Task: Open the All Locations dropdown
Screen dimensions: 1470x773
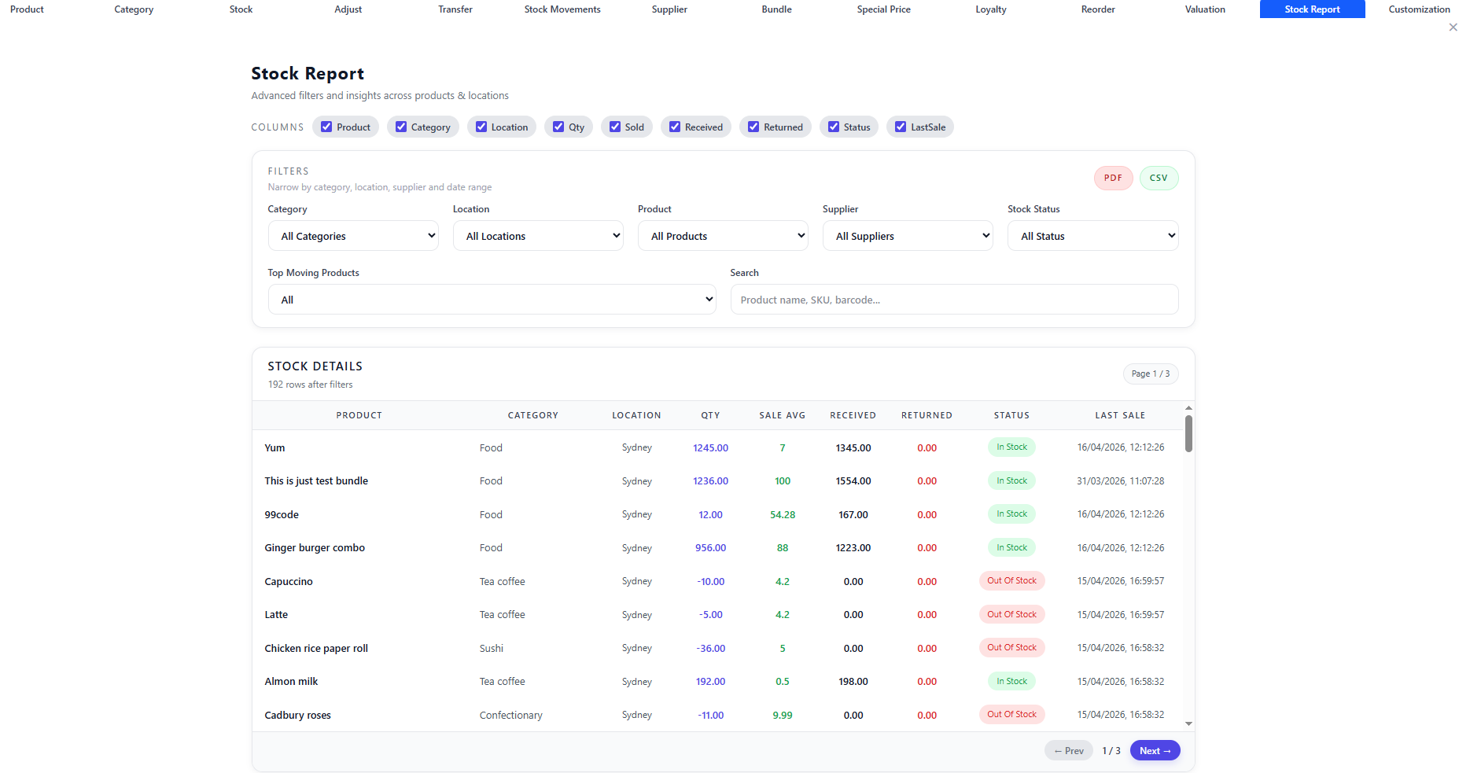Action: [x=538, y=236]
